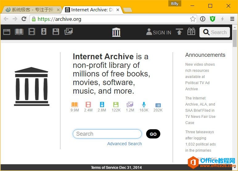Click the Donate gift box icon
Image resolution: width=238 pixels, height=171 pixels.
coord(191,32)
